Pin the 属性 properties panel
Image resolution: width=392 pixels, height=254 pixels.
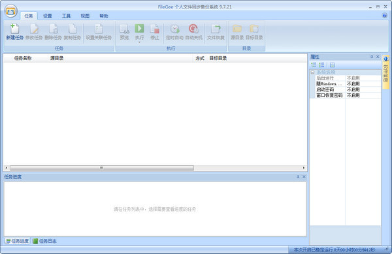[372, 57]
